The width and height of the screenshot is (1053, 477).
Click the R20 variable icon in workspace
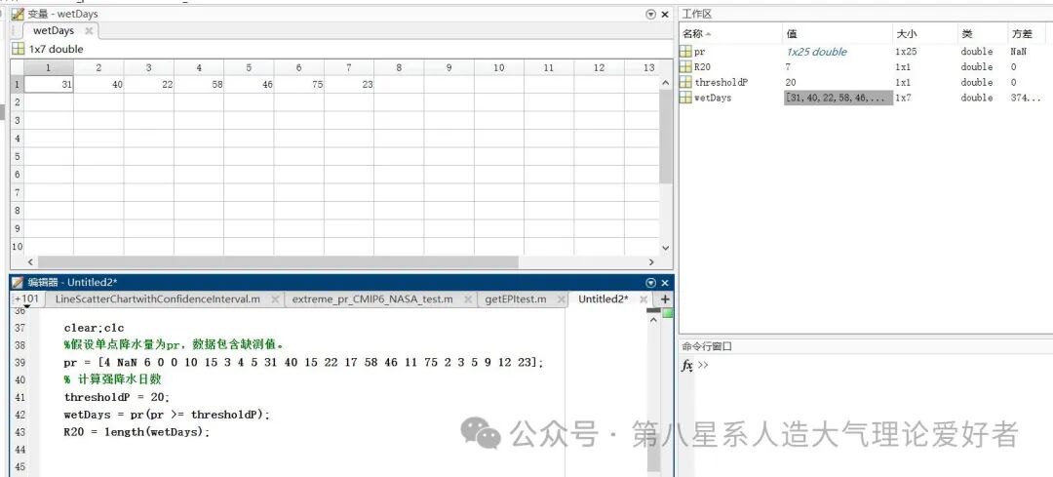(685, 67)
